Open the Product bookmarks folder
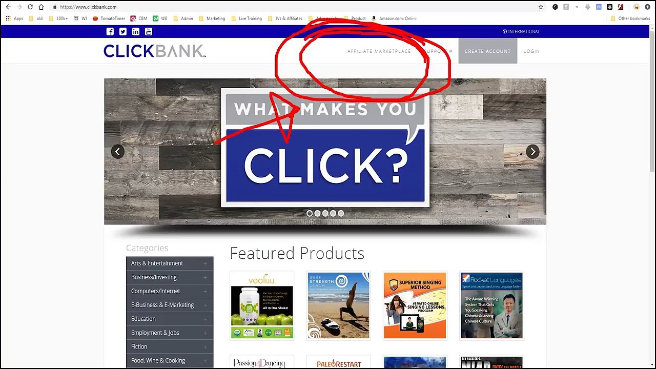The image size is (656, 369). click(355, 18)
